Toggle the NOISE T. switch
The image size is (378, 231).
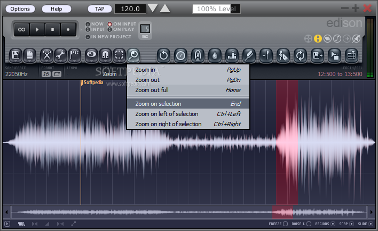coord(309,224)
